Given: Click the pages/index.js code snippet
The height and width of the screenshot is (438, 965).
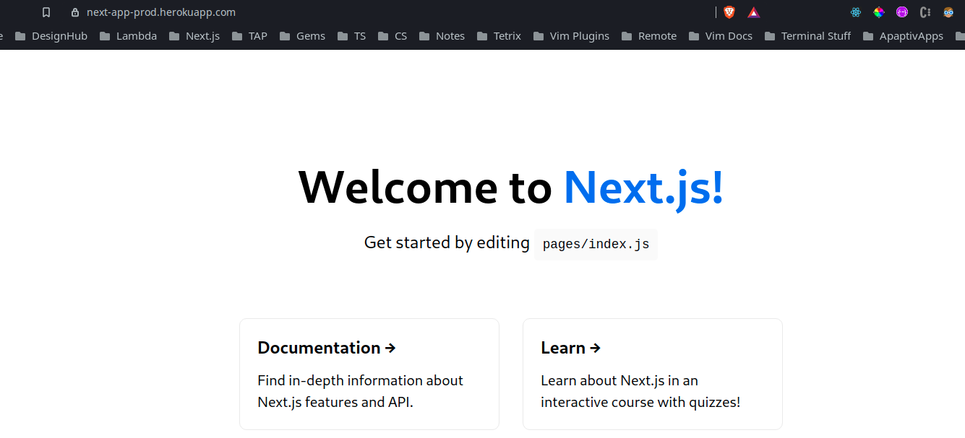Looking at the screenshot, I should (596, 244).
